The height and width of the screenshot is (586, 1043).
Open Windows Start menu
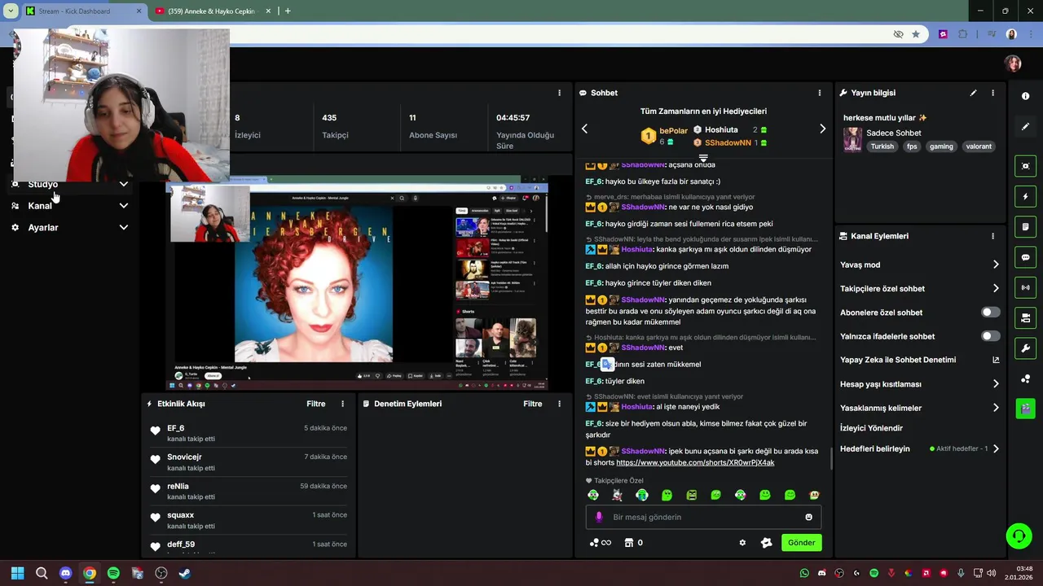(17, 573)
